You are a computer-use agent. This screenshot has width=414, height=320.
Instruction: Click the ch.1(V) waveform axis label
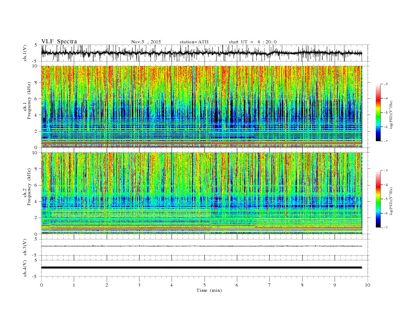click(25, 53)
